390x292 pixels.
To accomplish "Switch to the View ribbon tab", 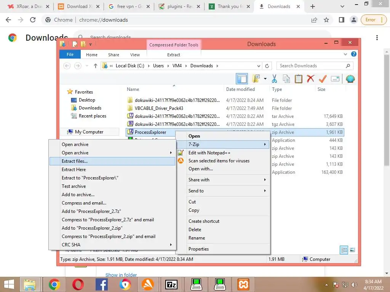I will 135,55.
